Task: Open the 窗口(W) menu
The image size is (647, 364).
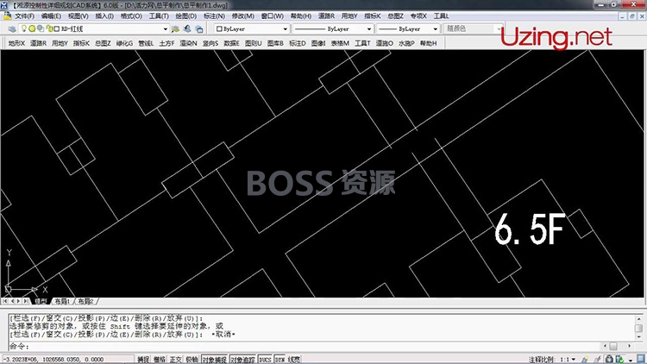Action: 273,16
